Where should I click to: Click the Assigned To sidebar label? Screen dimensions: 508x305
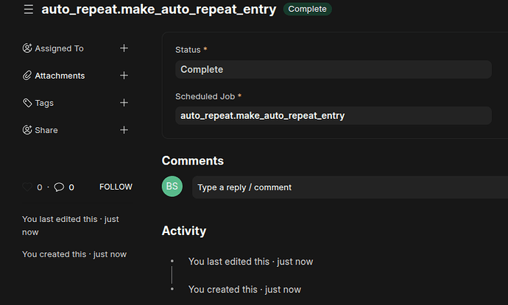59,49
